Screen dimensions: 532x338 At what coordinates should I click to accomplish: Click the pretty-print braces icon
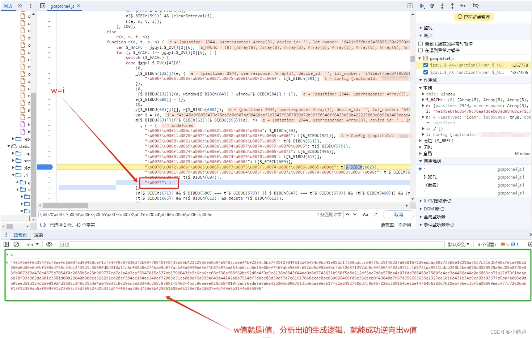43,225
